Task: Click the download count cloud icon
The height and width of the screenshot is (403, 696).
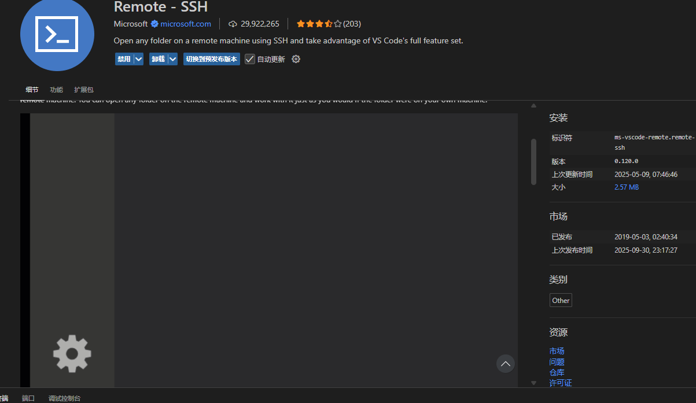Action: pos(233,24)
